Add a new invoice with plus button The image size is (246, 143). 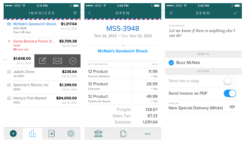coord(13,134)
